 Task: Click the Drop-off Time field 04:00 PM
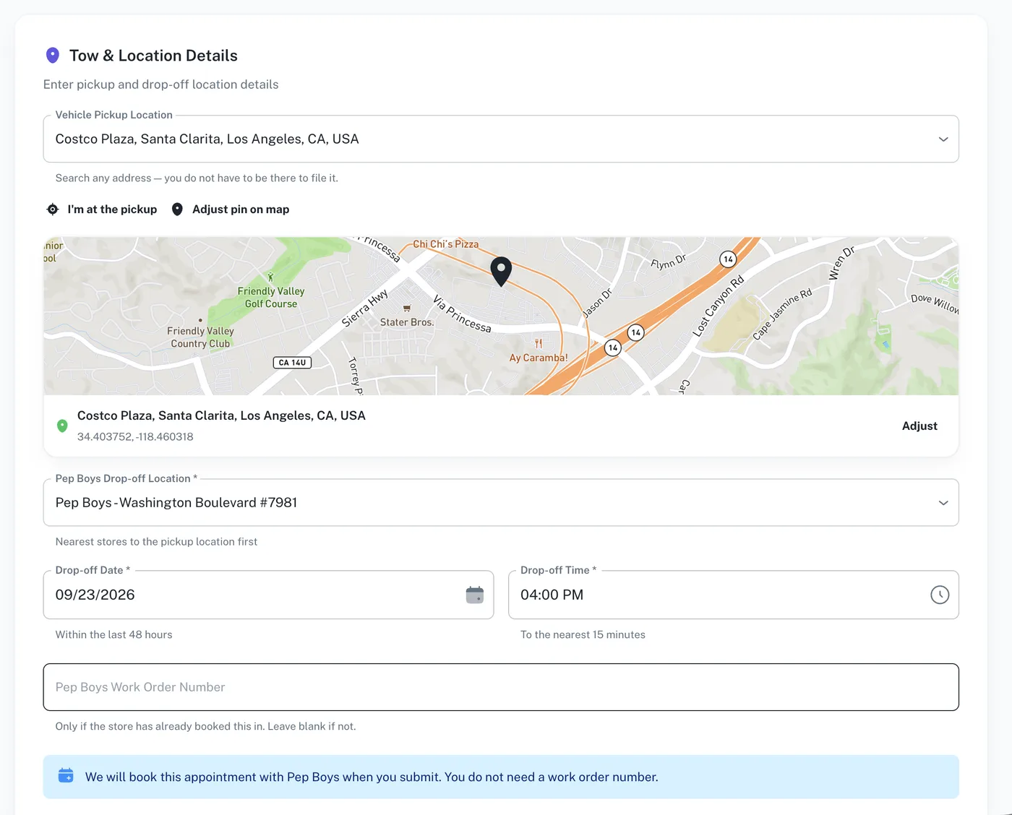coord(734,595)
